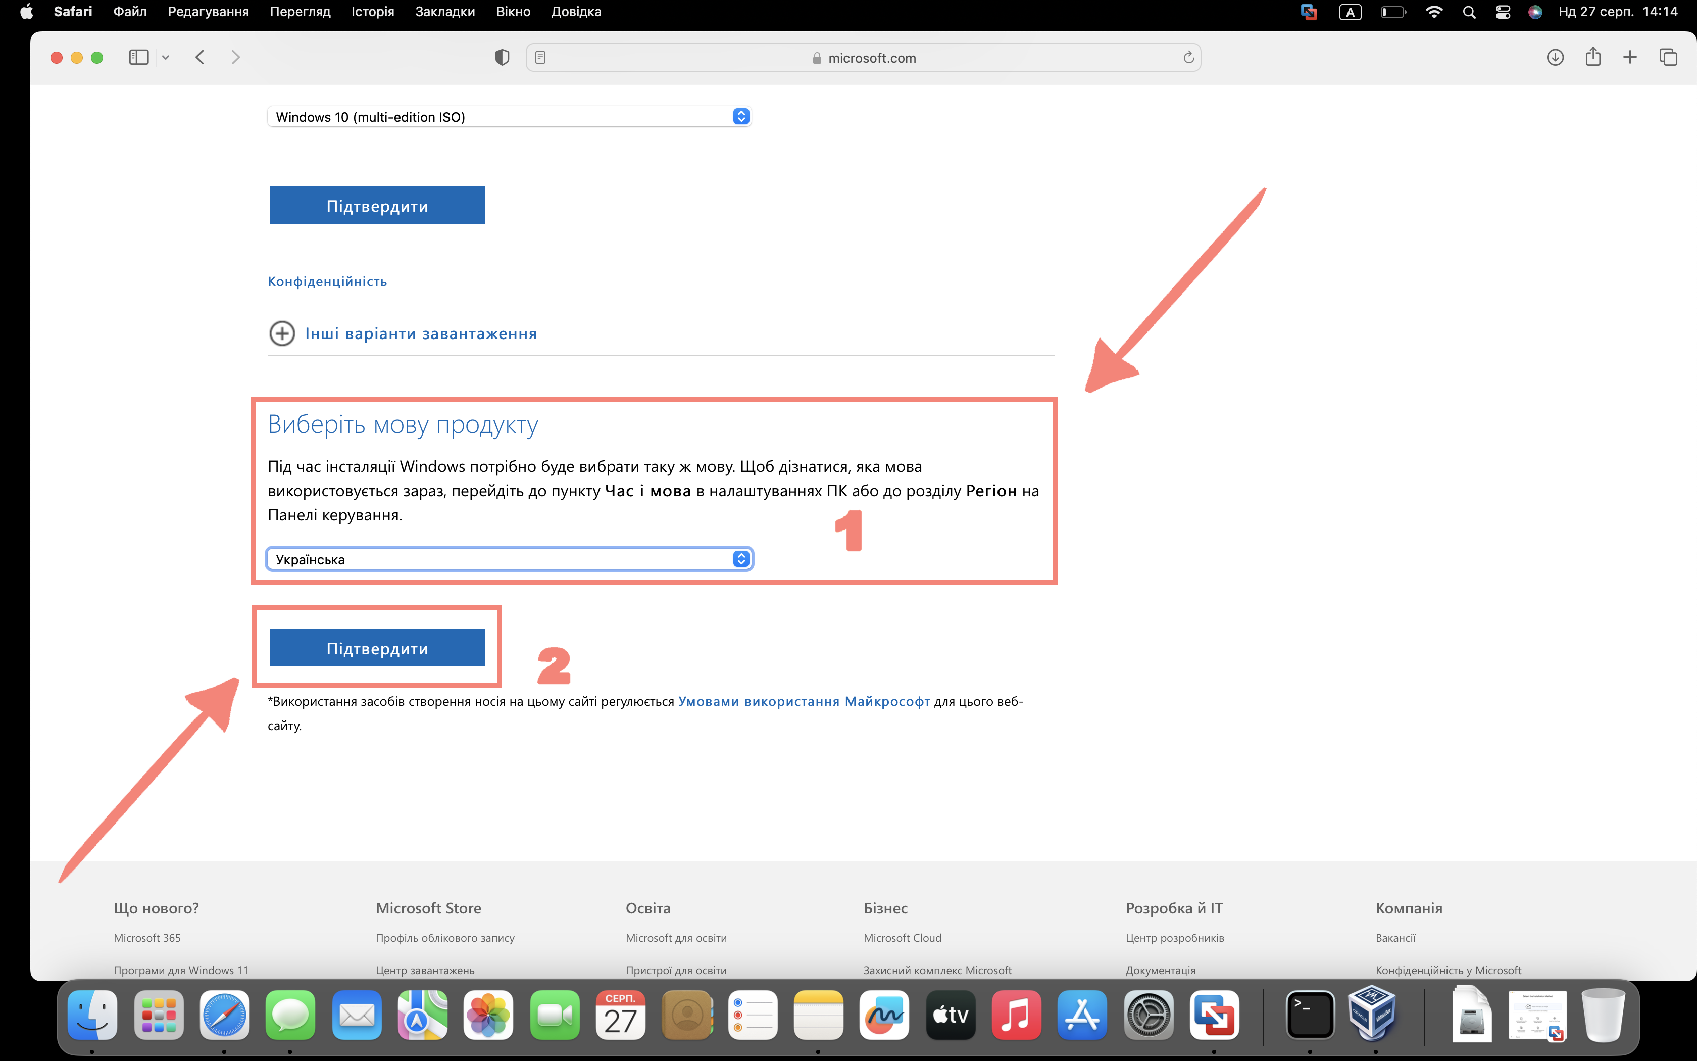Open Photos from the Dock
The height and width of the screenshot is (1061, 1697).
(x=488, y=1015)
